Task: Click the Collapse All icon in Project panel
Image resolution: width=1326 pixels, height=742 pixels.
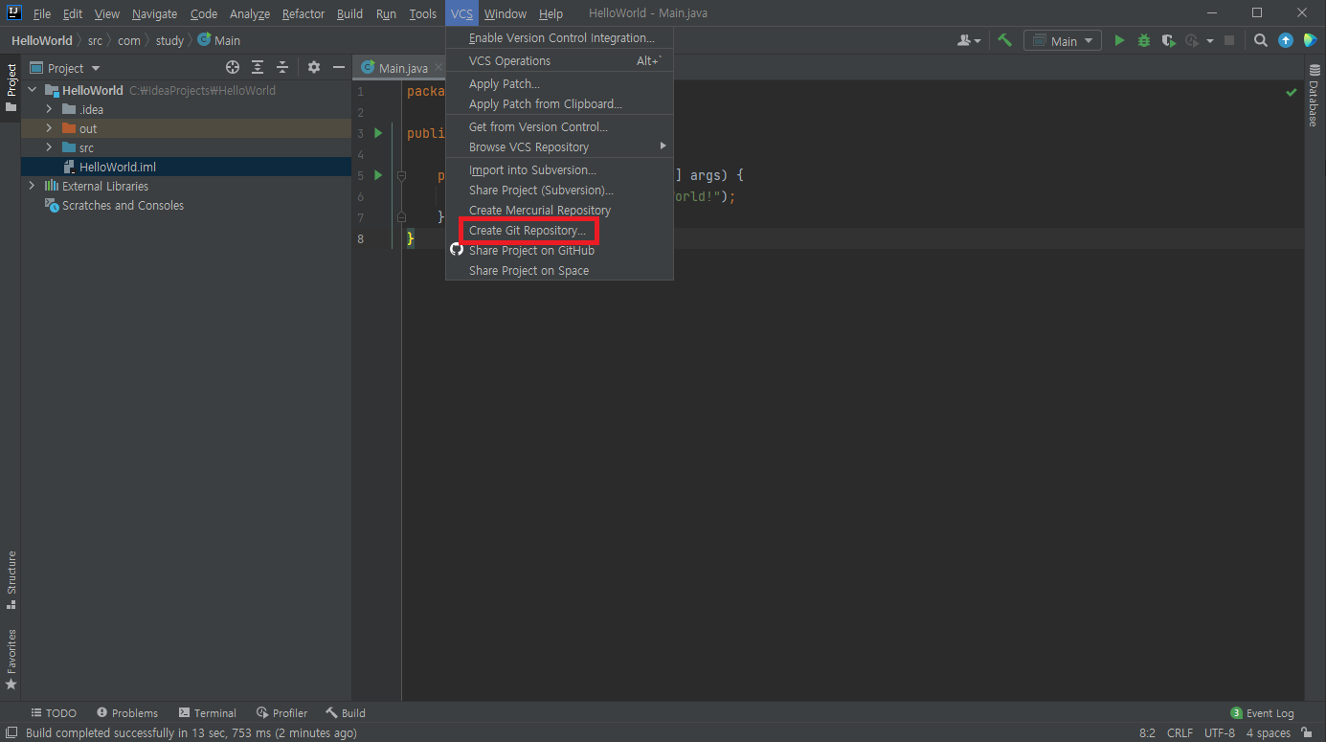Action: (282, 67)
